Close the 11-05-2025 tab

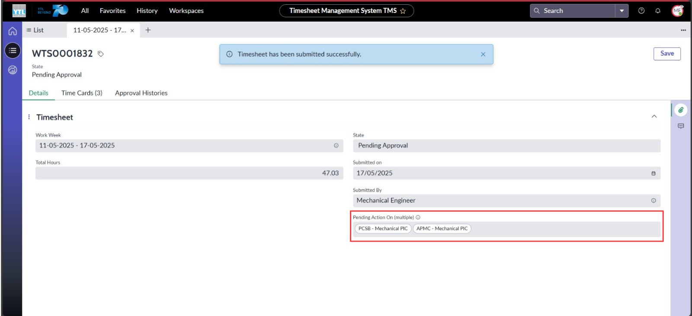click(x=132, y=31)
